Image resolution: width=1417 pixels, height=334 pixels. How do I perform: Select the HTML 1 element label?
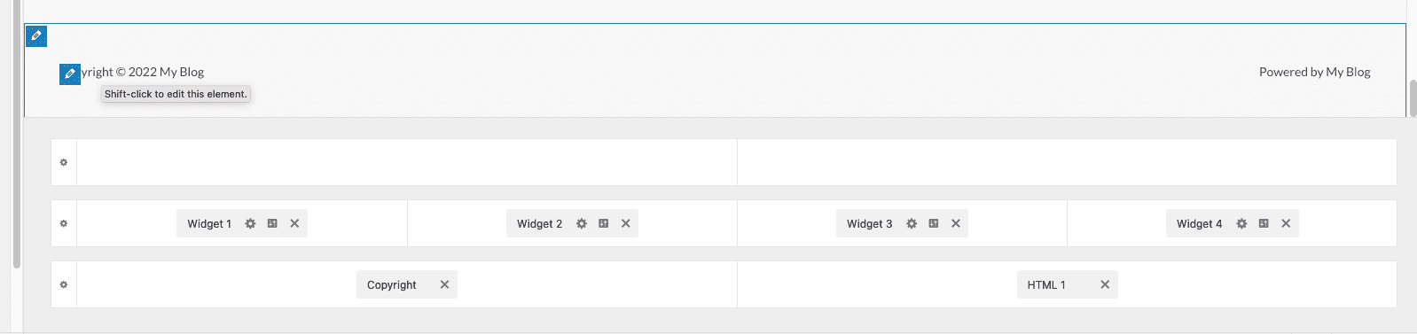[1046, 285]
